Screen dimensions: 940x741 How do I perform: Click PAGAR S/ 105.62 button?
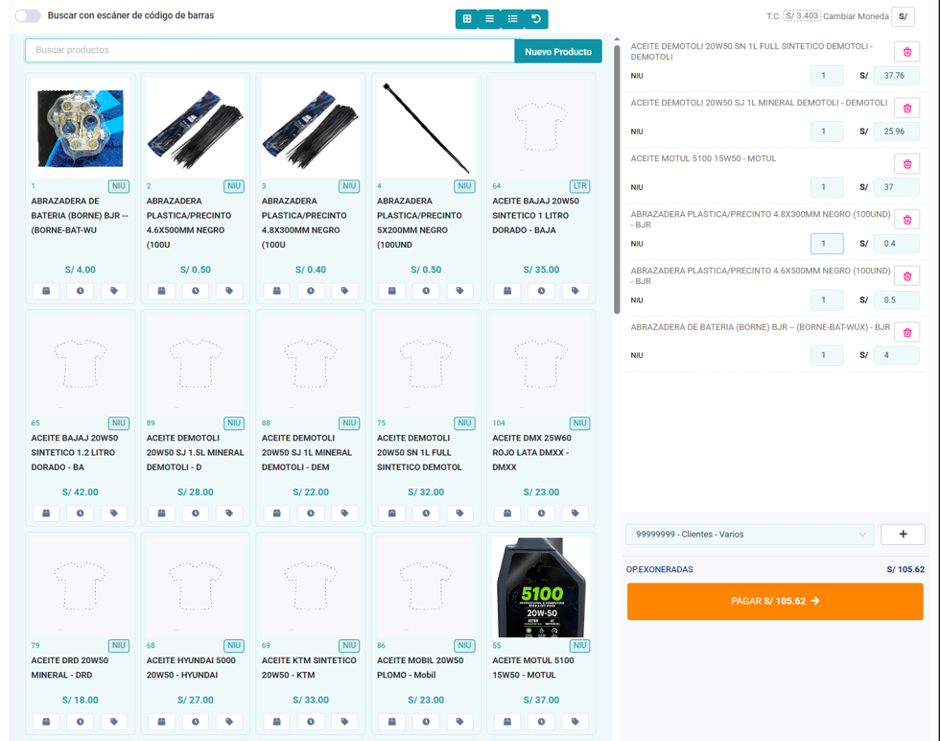pyautogui.click(x=775, y=601)
